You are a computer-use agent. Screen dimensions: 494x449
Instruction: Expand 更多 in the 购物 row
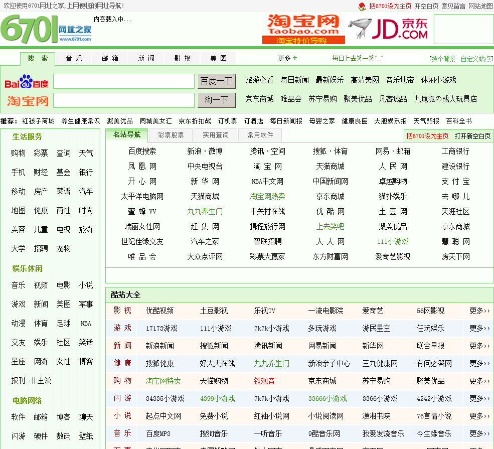pos(479,381)
